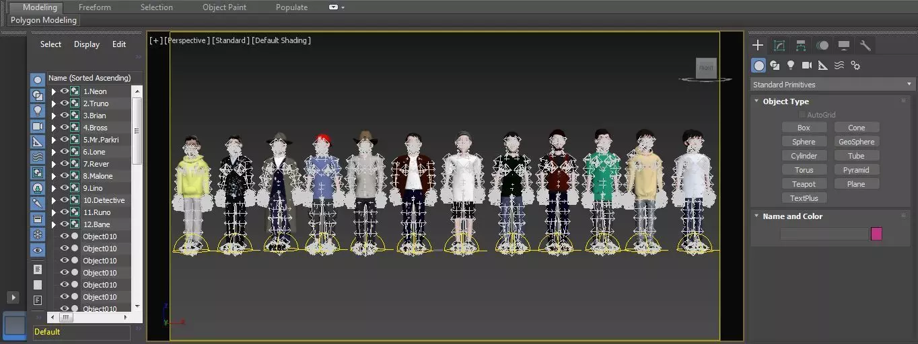Create a Cone primitive
The width and height of the screenshot is (918, 344).
(x=856, y=128)
